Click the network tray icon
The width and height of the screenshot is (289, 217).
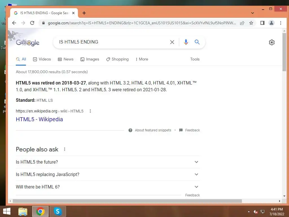point(262,212)
